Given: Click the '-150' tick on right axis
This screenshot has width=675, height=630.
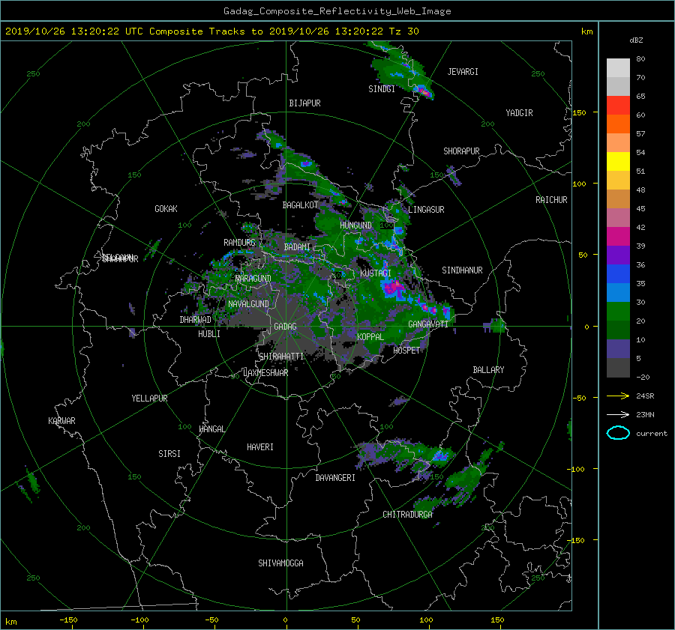Looking at the screenshot, I should pyautogui.click(x=574, y=541).
